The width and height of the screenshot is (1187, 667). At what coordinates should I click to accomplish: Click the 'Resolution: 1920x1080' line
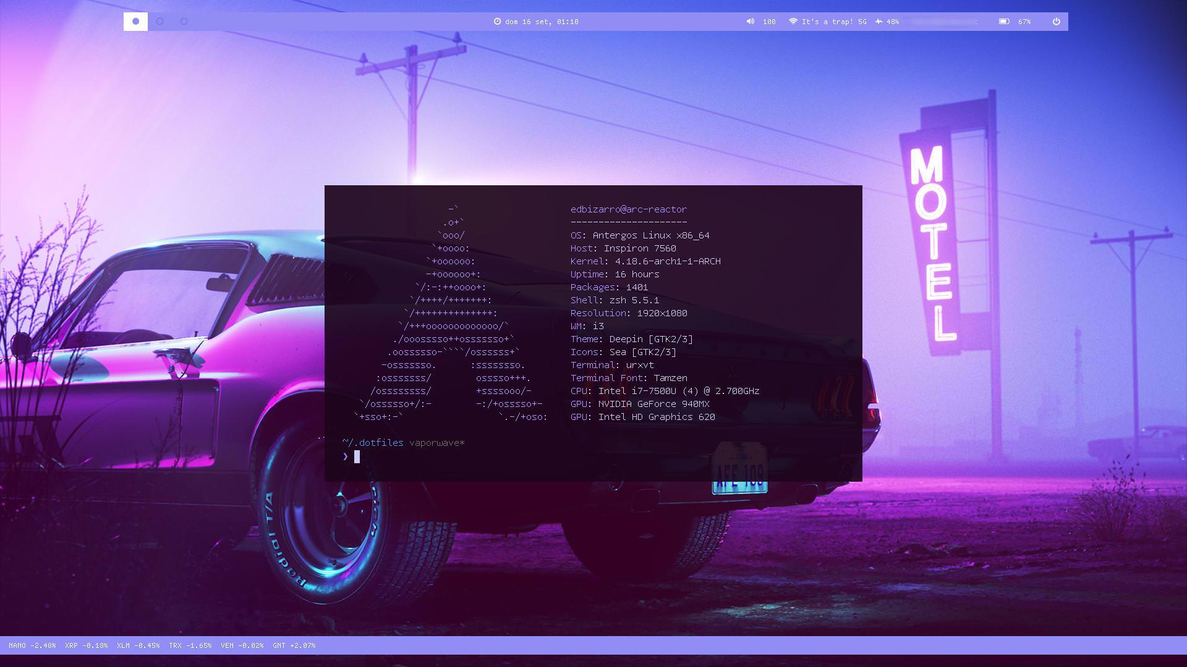pyautogui.click(x=629, y=313)
